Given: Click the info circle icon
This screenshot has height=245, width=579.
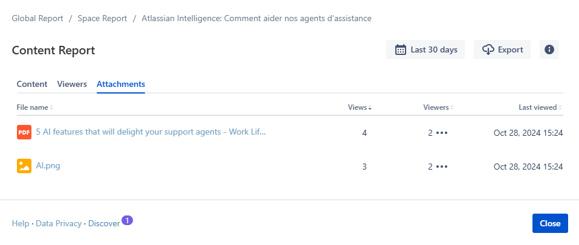Looking at the screenshot, I should [549, 49].
